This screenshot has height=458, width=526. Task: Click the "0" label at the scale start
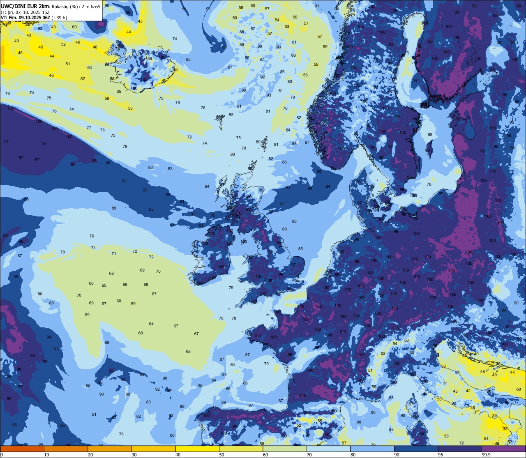point(2,455)
